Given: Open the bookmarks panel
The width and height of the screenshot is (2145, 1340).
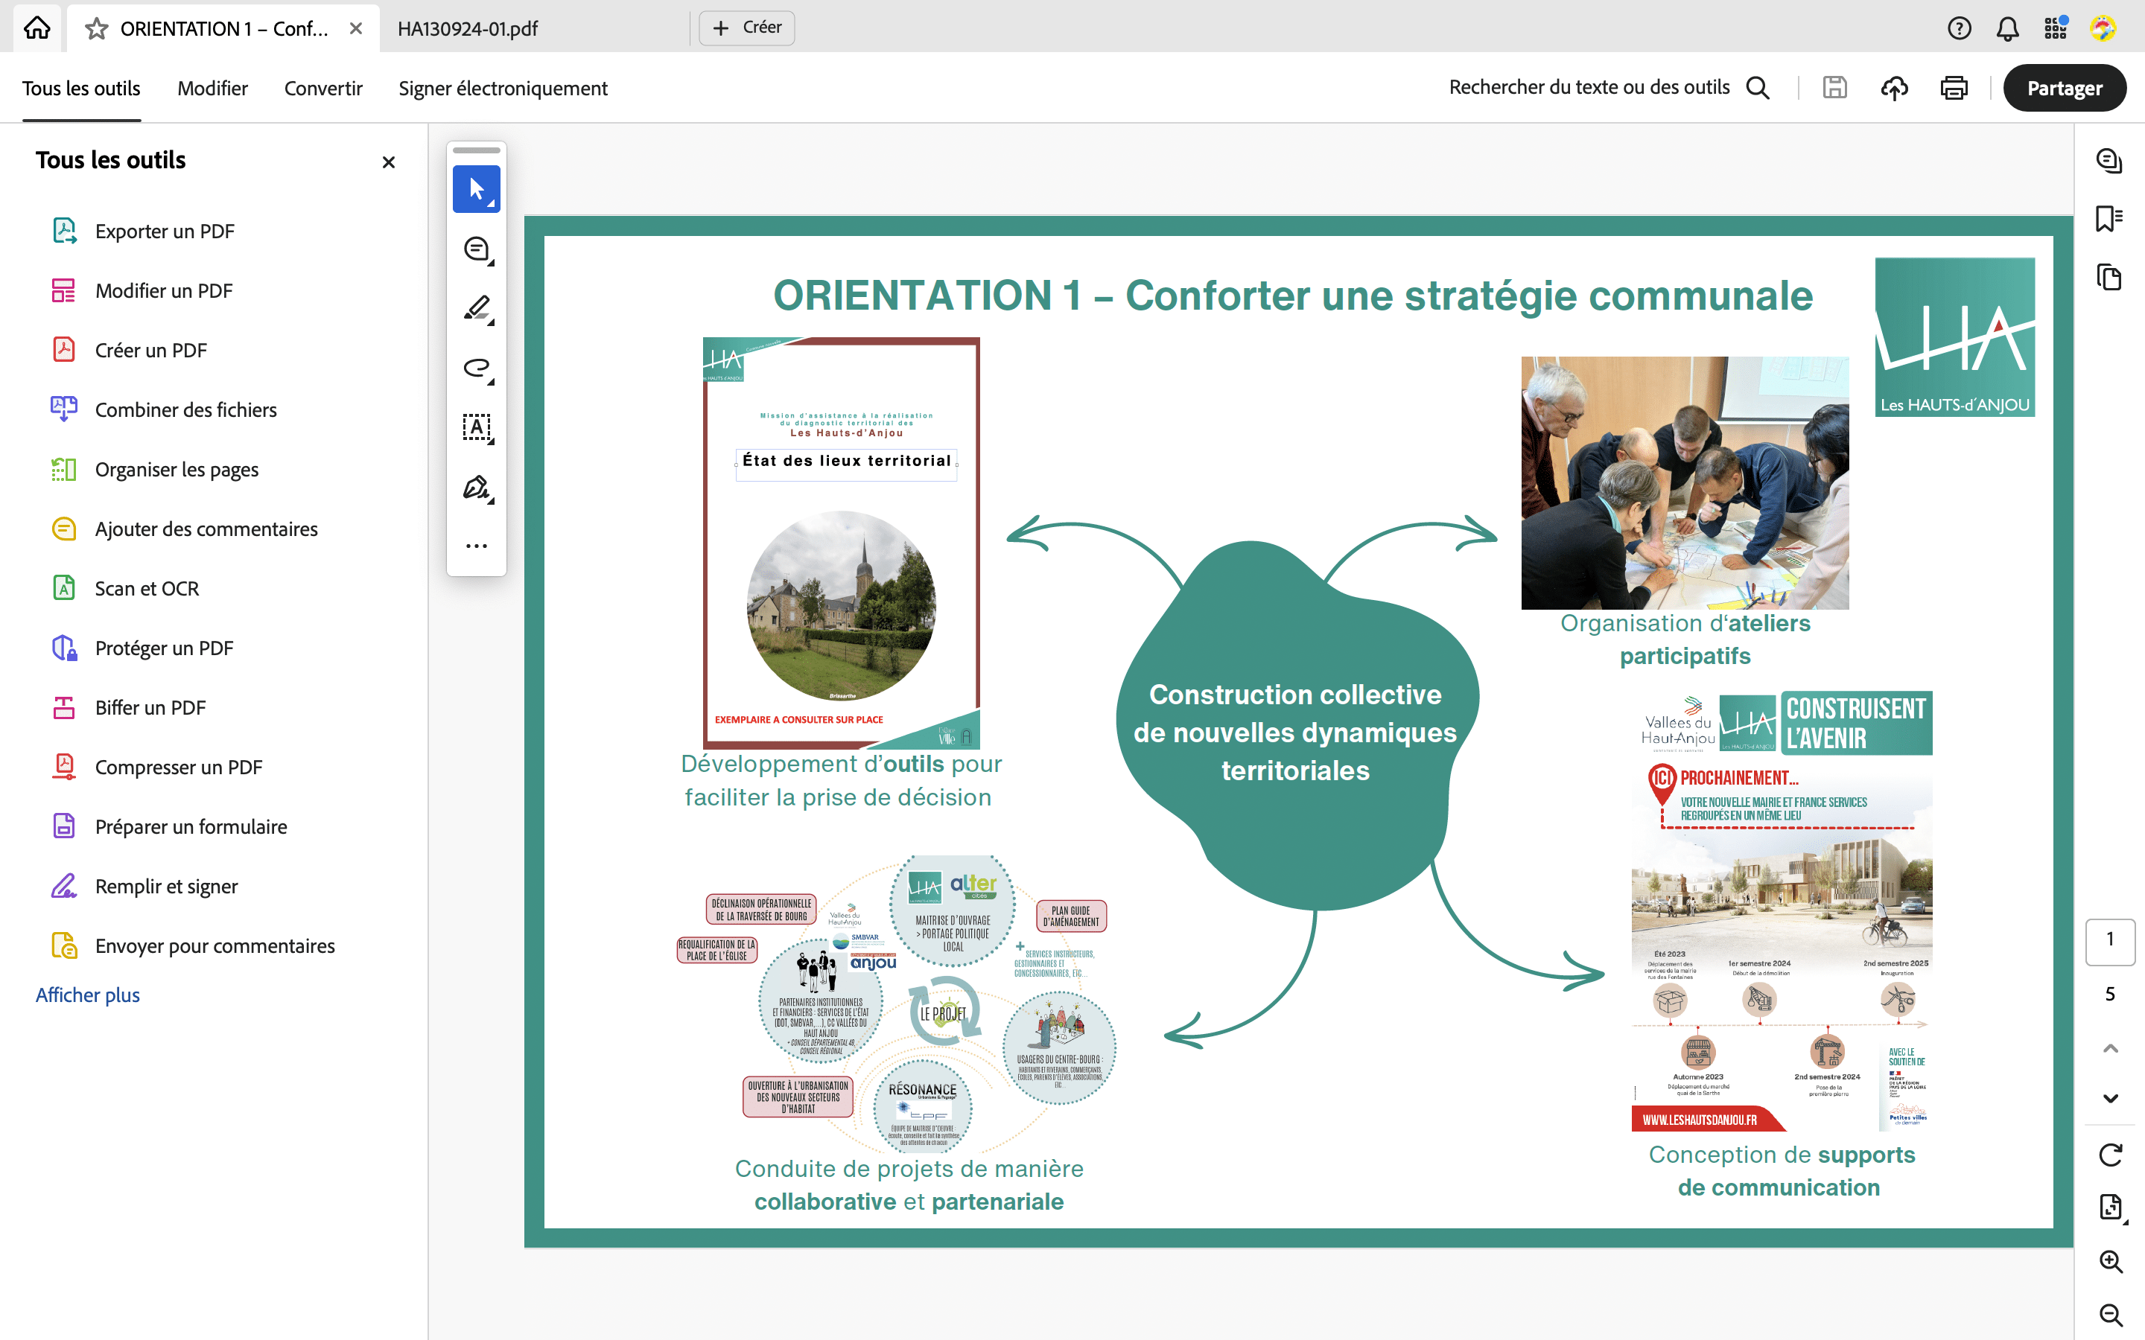Looking at the screenshot, I should coord(2109,219).
